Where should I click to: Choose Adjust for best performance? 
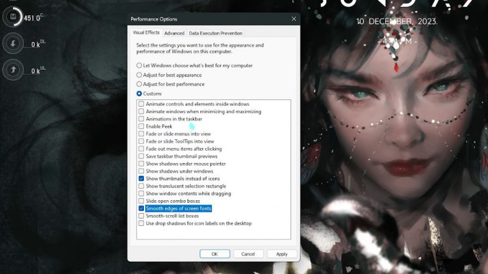[x=139, y=84]
